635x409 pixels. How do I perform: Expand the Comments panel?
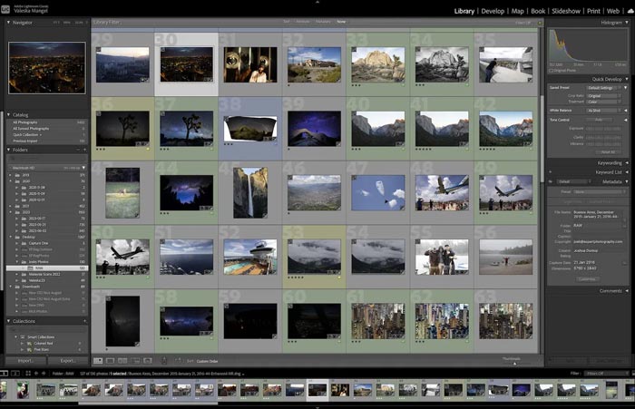point(627,291)
